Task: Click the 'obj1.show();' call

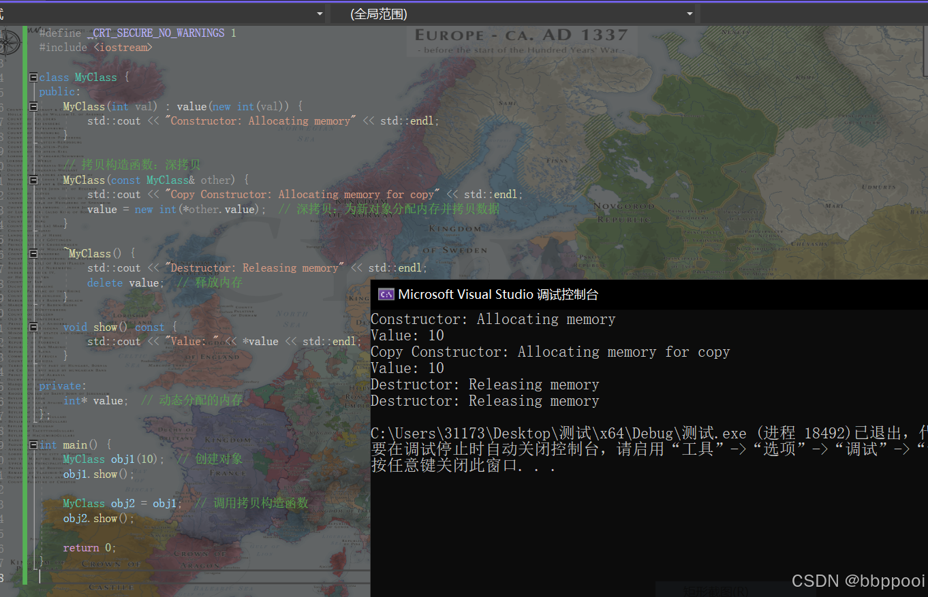Action: (99, 474)
